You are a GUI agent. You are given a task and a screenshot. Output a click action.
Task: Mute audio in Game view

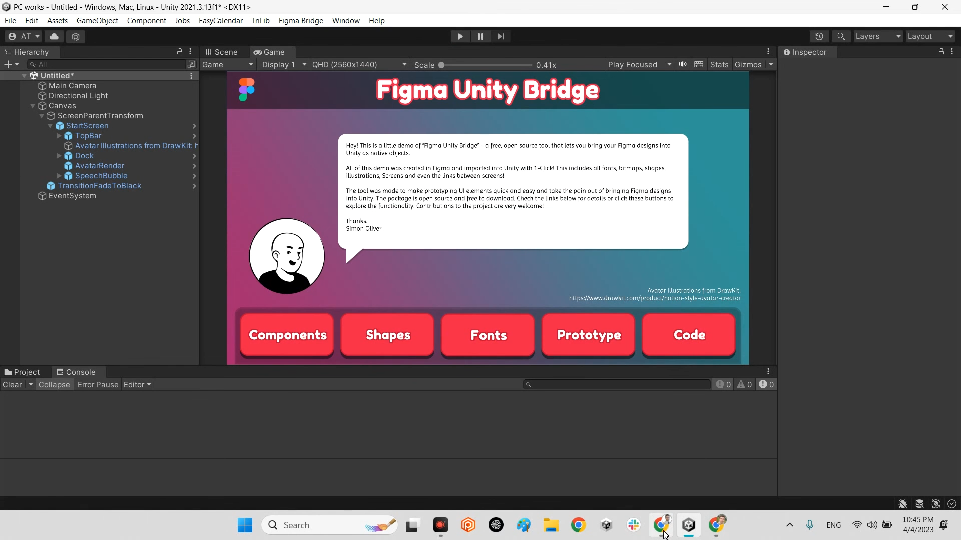682,64
